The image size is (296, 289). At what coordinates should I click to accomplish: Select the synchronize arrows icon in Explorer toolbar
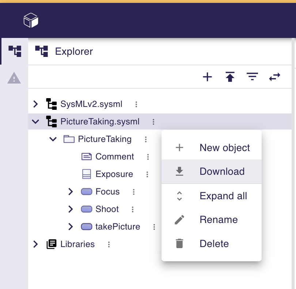(x=274, y=77)
